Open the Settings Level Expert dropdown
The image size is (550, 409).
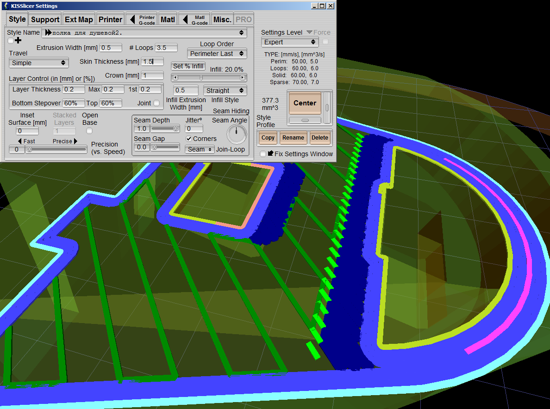(x=290, y=42)
